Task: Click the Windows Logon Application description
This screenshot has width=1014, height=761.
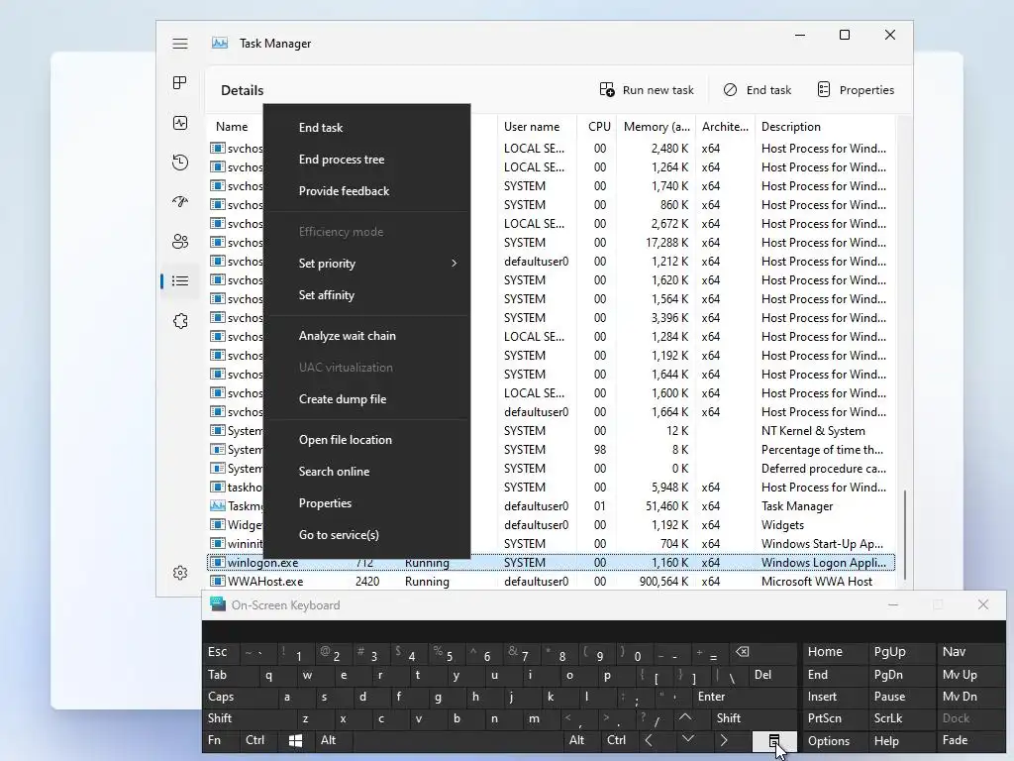Action: coord(823,563)
